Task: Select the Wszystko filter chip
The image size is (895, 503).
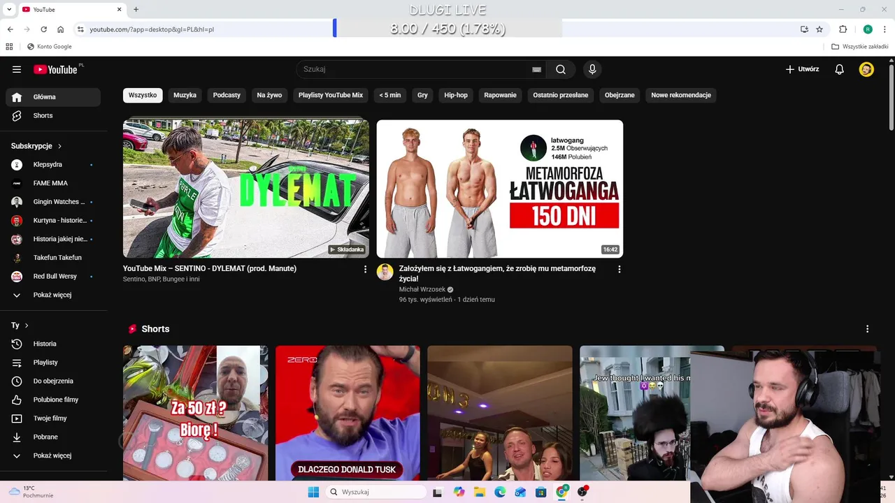Action: 143,95
